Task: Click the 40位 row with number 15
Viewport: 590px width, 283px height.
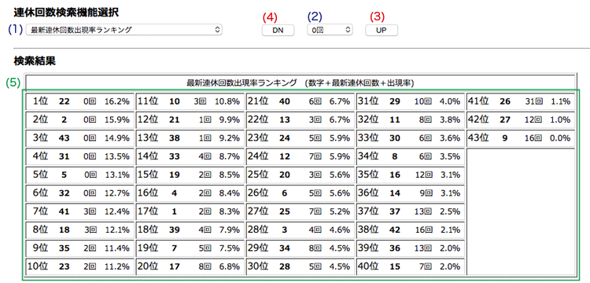Action: point(411,266)
